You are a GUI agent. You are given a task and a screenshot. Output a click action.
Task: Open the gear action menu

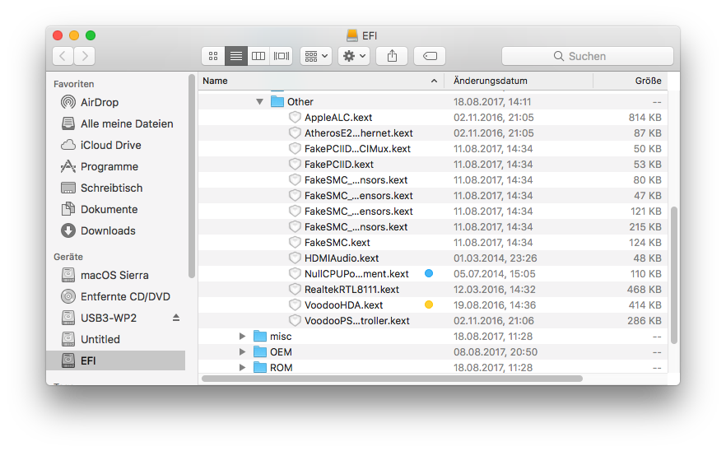354,56
